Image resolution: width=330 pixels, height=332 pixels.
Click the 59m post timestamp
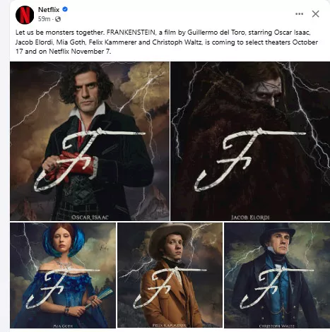pyautogui.click(x=44, y=19)
